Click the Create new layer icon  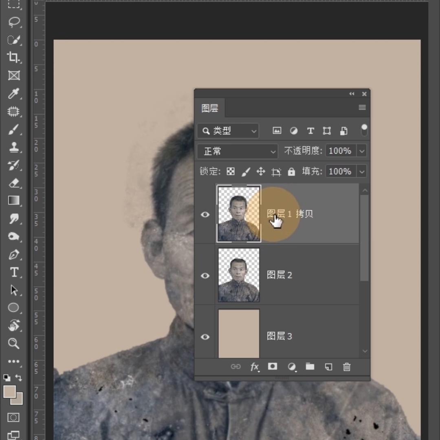[328, 367]
